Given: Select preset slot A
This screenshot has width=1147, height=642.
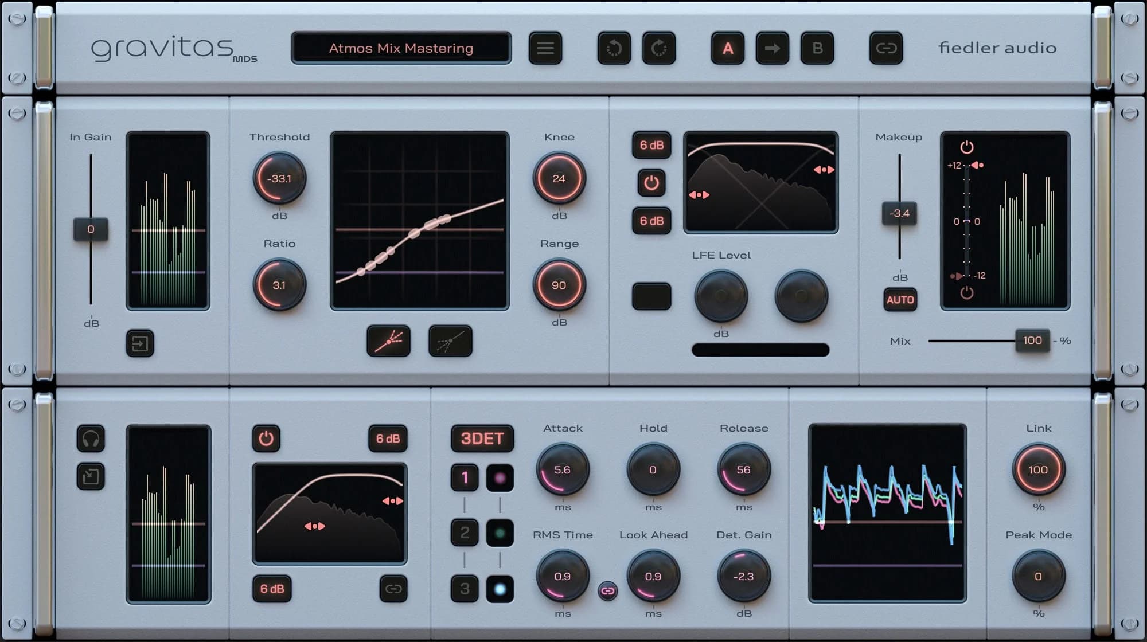Looking at the screenshot, I should [x=727, y=48].
